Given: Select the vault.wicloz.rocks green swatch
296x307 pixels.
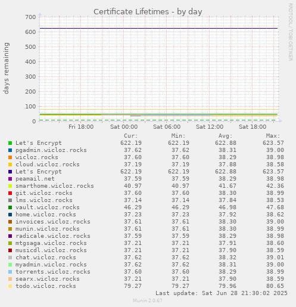Looking at the screenshot, I should (10, 207).
